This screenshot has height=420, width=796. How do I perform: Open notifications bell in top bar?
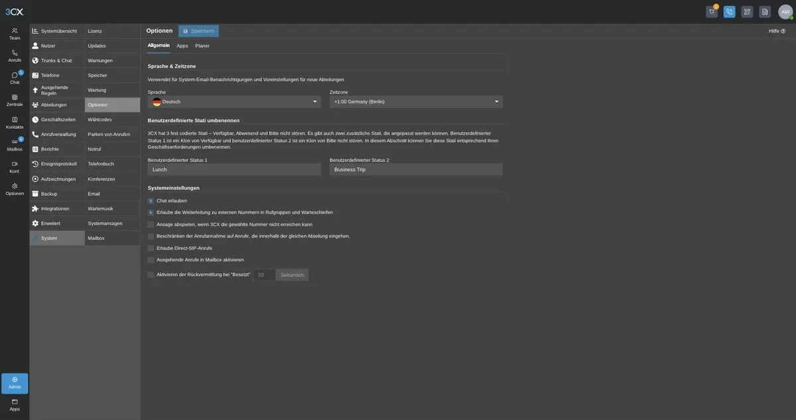coord(712,11)
